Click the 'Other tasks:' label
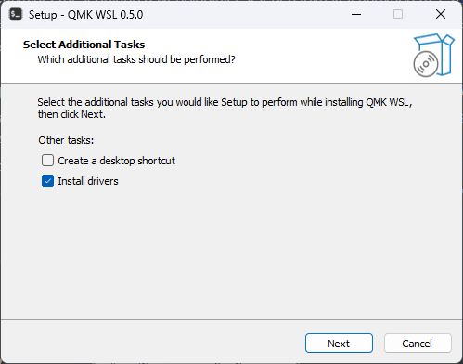This screenshot has width=463, height=364. (66, 140)
